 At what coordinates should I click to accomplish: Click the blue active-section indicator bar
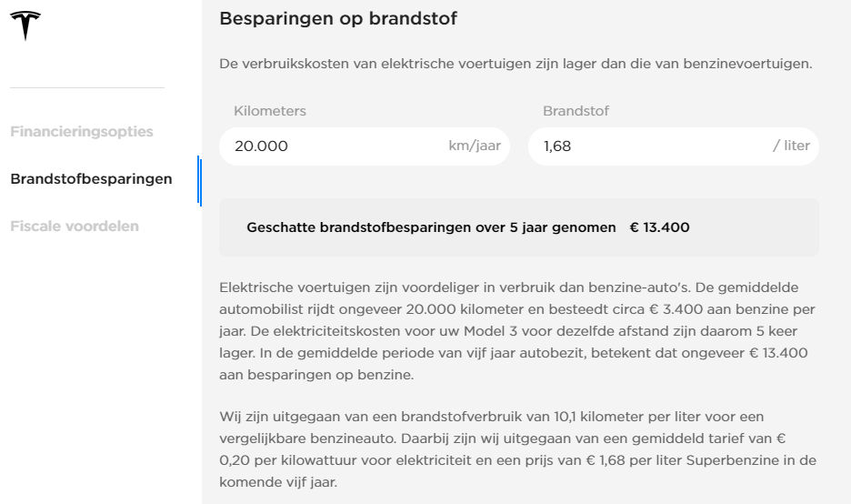tap(199, 180)
